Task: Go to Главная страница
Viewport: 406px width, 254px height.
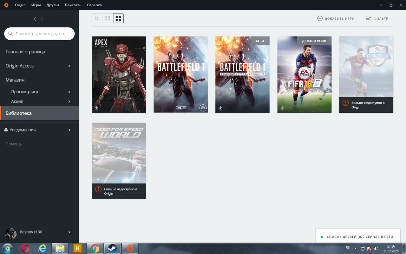Action: pyautogui.click(x=25, y=52)
